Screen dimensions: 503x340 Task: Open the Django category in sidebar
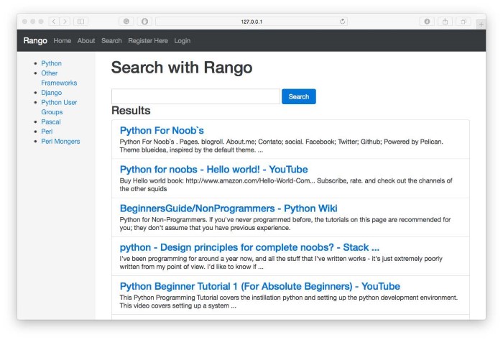[51, 93]
